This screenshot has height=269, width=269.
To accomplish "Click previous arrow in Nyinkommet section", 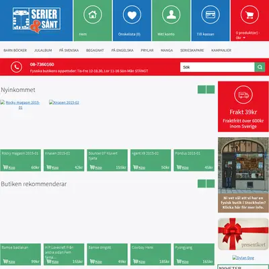I will [202, 89].
